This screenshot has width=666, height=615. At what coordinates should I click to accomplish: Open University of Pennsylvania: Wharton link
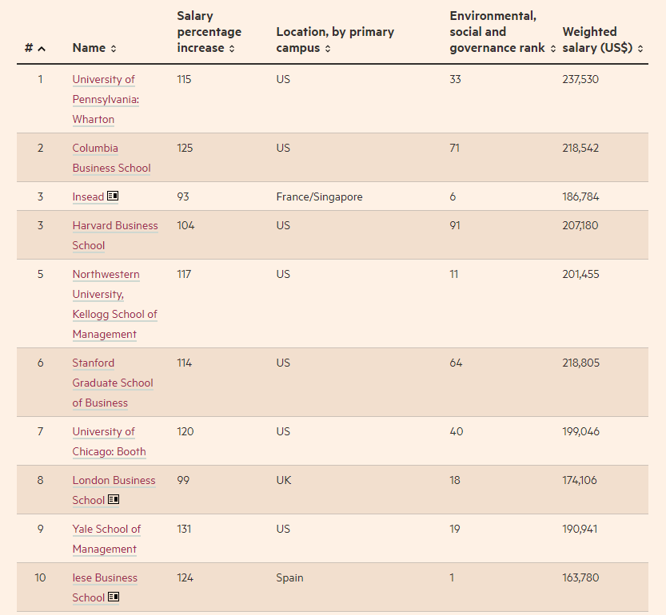click(105, 99)
